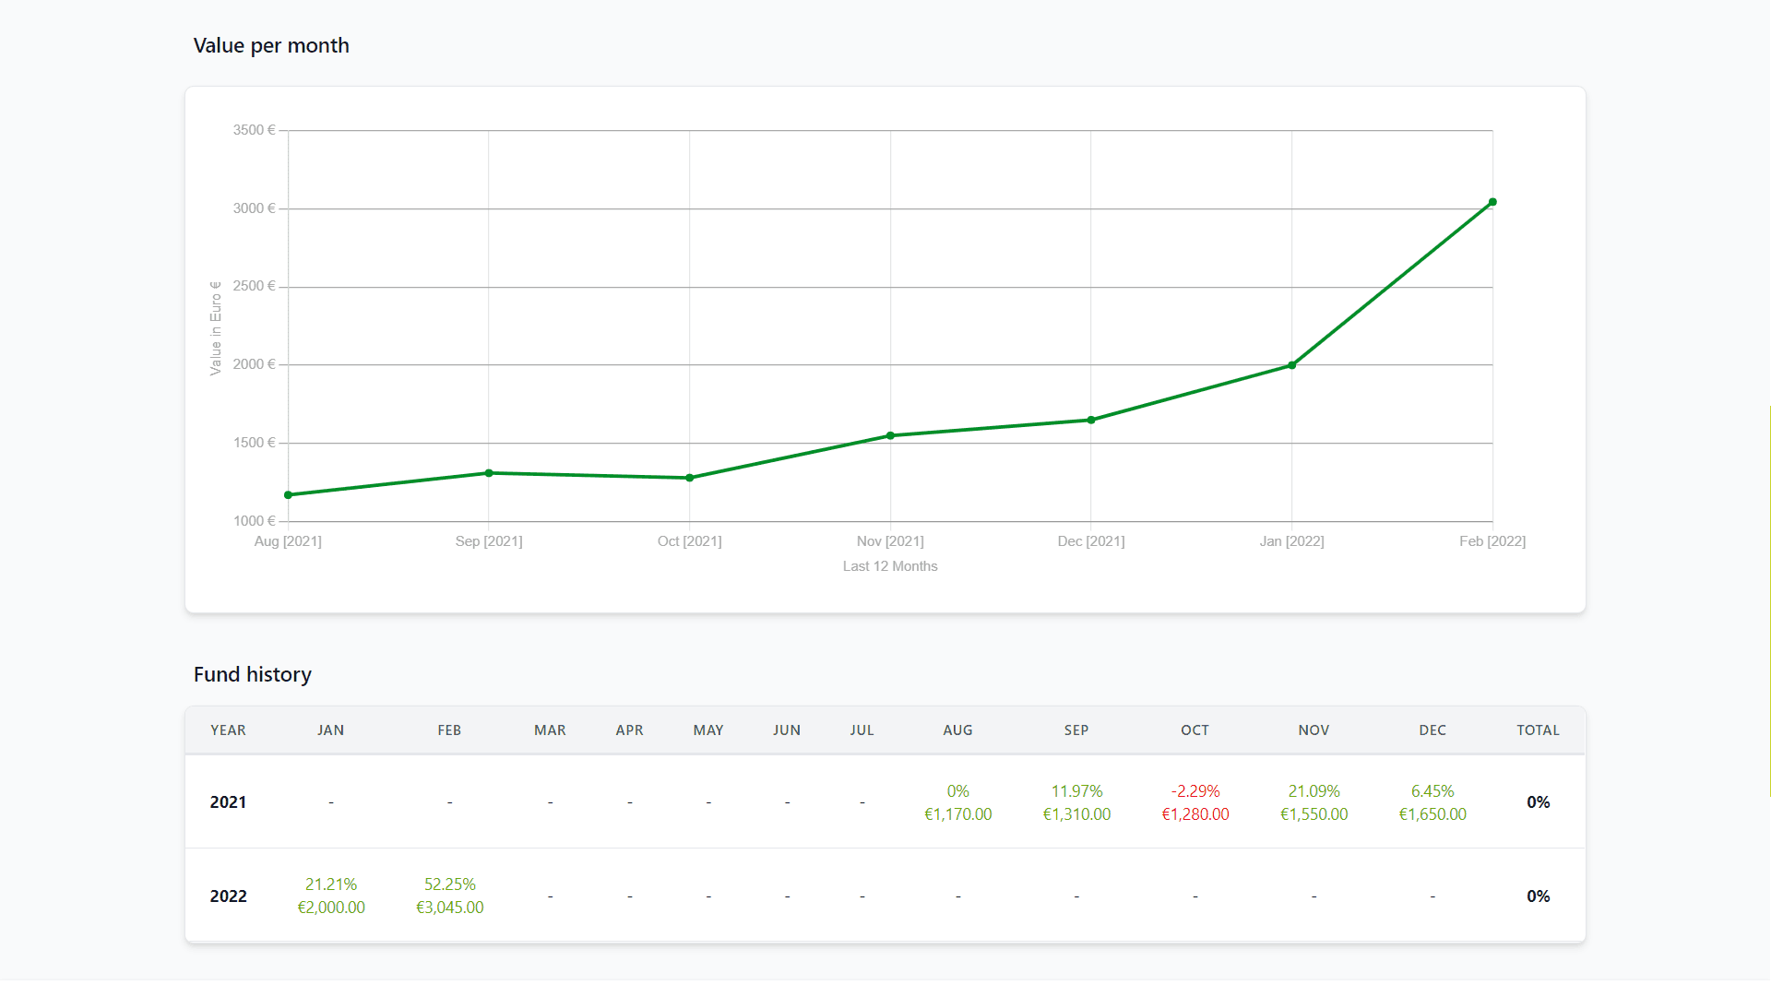Click the 'Last 12 Months' axis caption
1771x985 pixels.
point(889,566)
